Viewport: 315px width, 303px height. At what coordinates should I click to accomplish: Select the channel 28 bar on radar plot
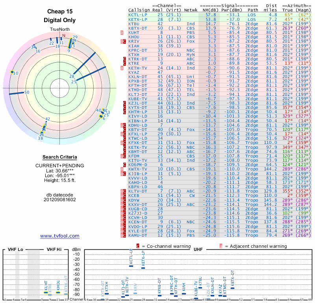coord(85,63)
